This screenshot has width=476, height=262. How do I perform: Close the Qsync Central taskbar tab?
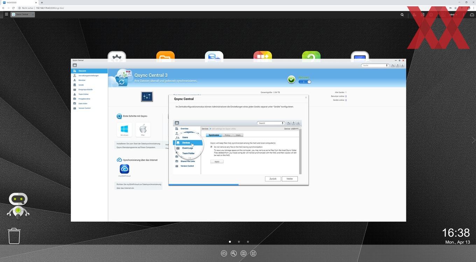[x=33, y=14]
